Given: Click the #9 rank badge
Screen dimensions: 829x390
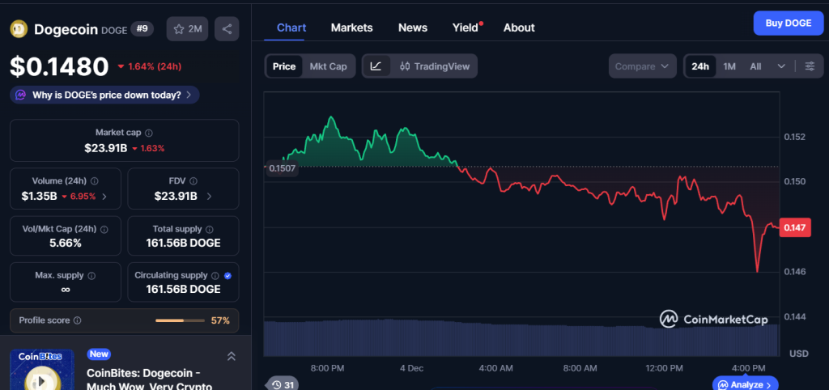Looking at the screenshot, I should pyautogui.click(x=142, y=28).
